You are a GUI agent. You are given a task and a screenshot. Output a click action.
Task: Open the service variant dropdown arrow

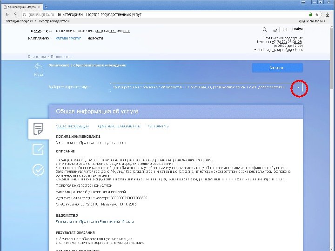[299, 87]
